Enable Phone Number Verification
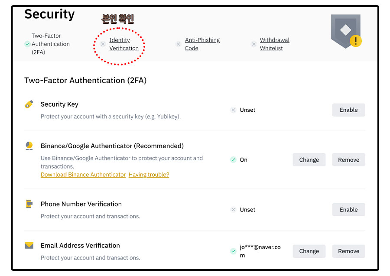Image resolution: width=390 pixels, height=276 pixels. (348, 210)
